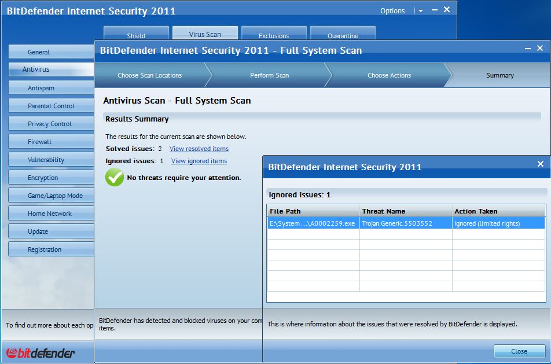The image size is (551, 364).
Task: Open the Exclusions tab
Action: [274, 34]
